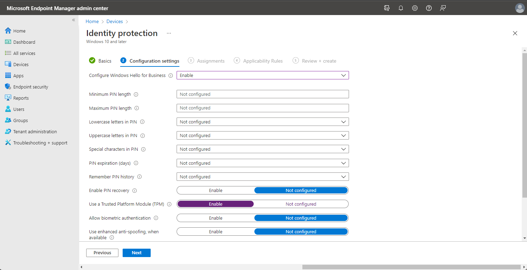Click the help question mark icon
The image size is (527, 270).
429,8
